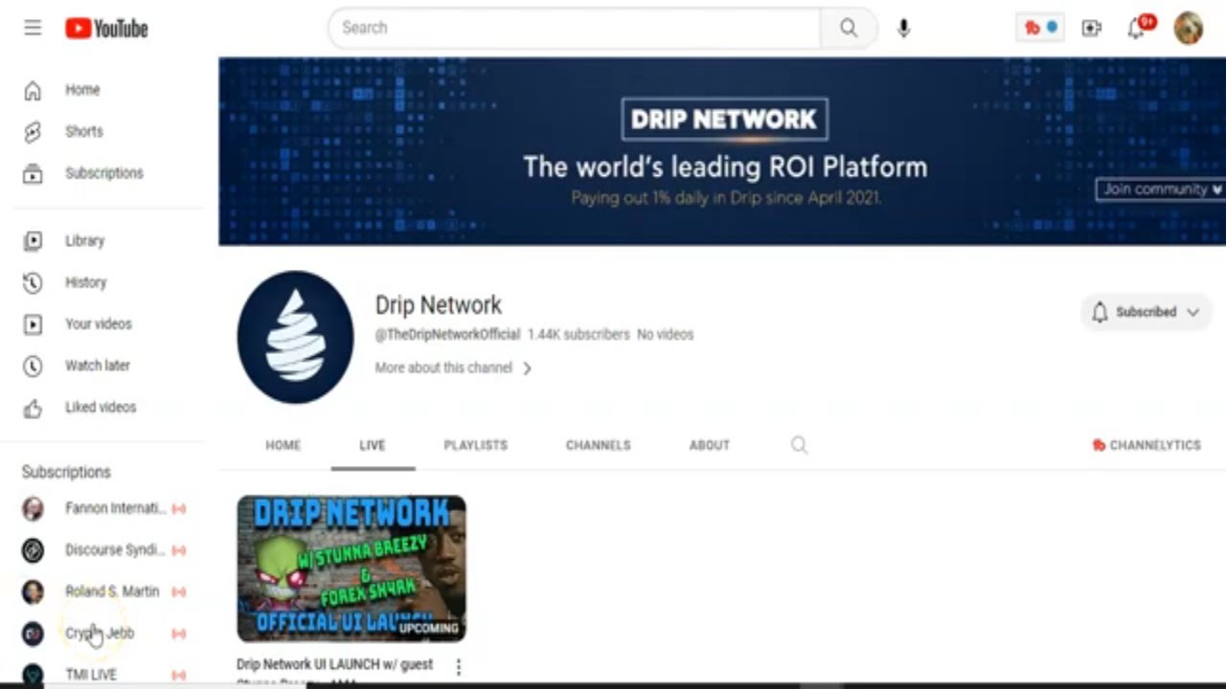Click the @TheDripNetworkOfficial handle
This screenshot has height=689, width=1226.
point(447,335)
